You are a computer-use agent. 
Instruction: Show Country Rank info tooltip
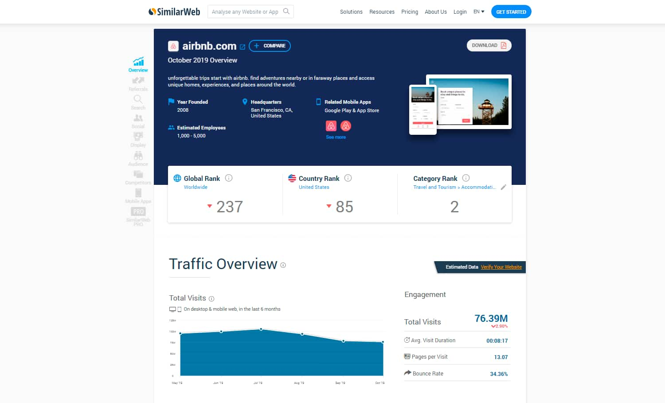348,178
